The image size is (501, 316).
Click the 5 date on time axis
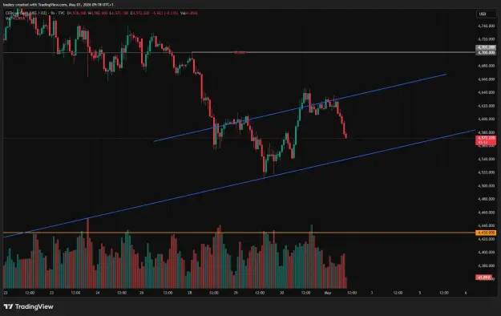click(x=420, y=293)
